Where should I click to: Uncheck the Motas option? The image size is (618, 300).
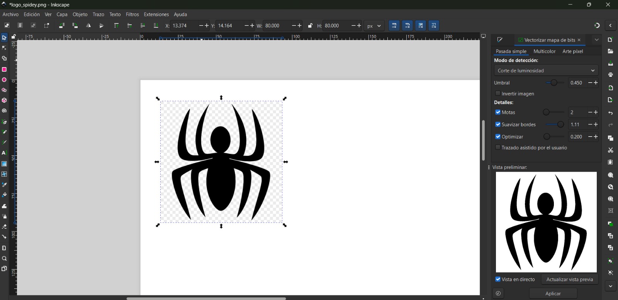(x=498, y=112)
